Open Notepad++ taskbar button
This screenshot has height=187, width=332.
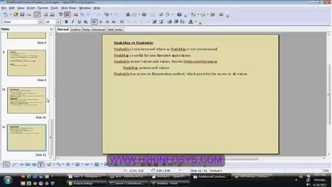pos(87,177)
